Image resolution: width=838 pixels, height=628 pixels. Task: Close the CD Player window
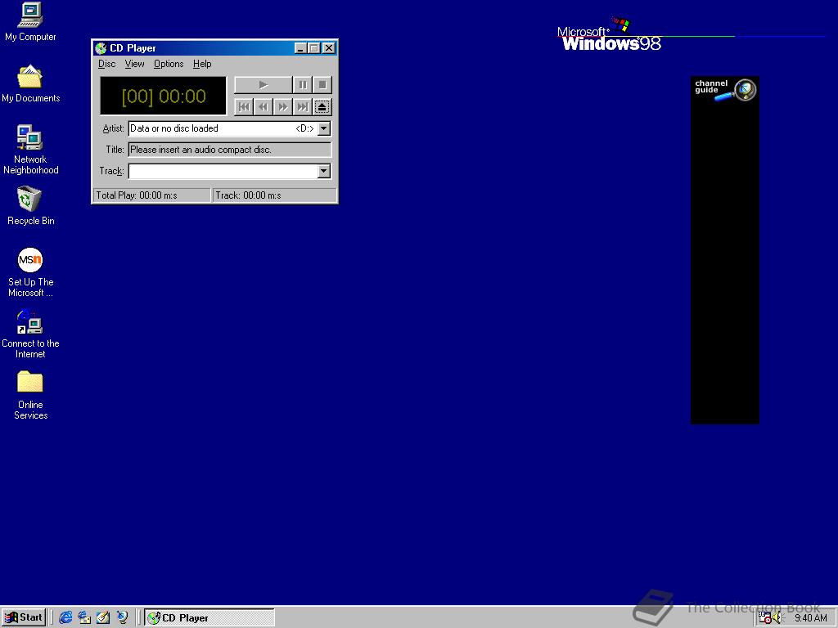click(x=329, y=48)
